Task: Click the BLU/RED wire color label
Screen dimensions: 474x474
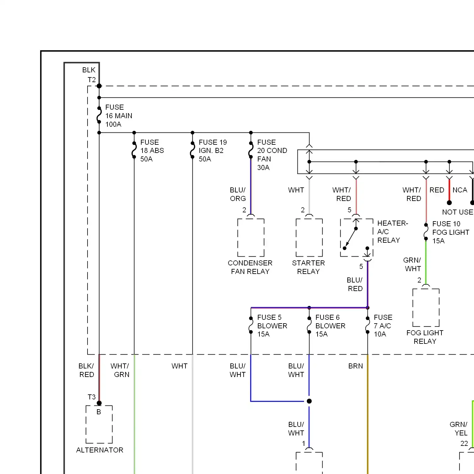Action: pos(355,284)
